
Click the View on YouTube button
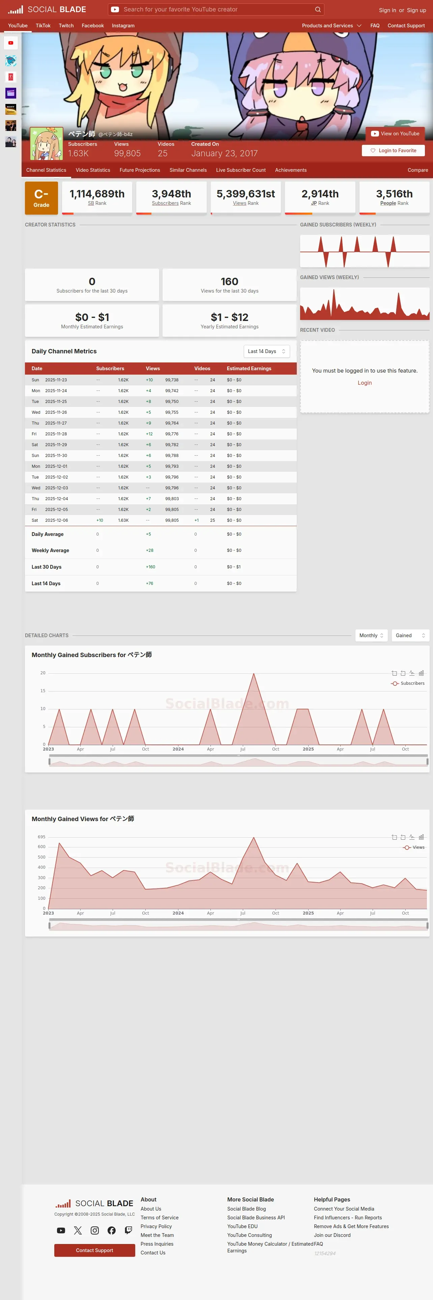395,134
